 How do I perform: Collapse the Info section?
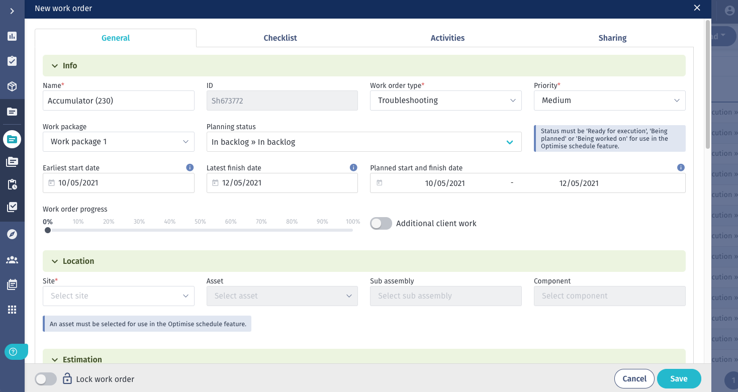pyautogui.click(x=364, y=66)
